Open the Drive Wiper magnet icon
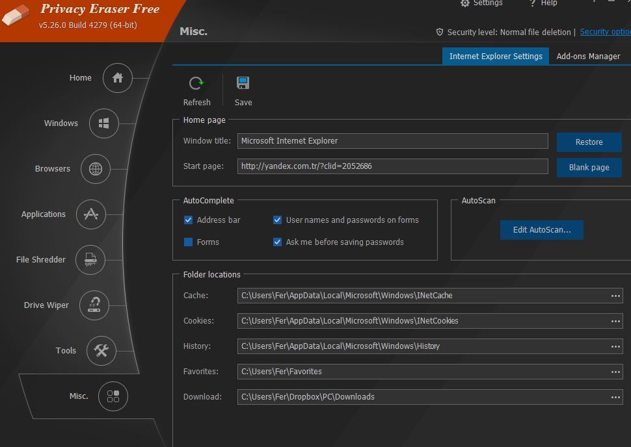The width and height of the screenshot is (631, 447). (94, 305)
